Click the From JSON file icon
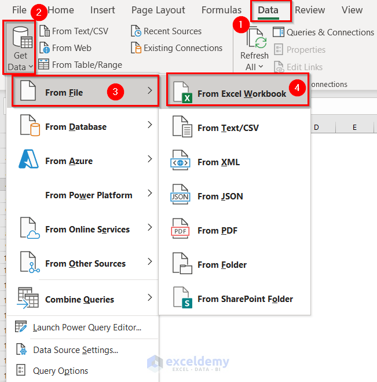Viewport: 377px width, 382px height. (x=180, y=195)
